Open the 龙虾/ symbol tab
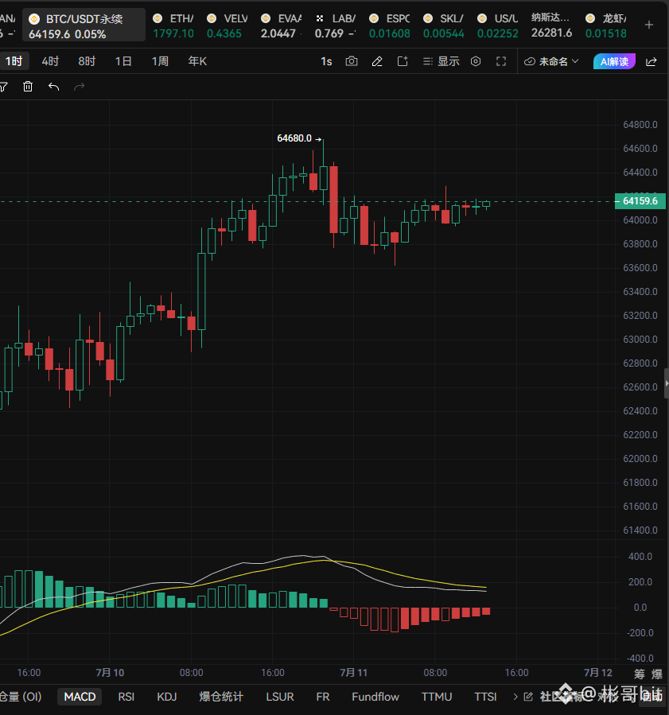669x715 pixels. coord(605,25)
